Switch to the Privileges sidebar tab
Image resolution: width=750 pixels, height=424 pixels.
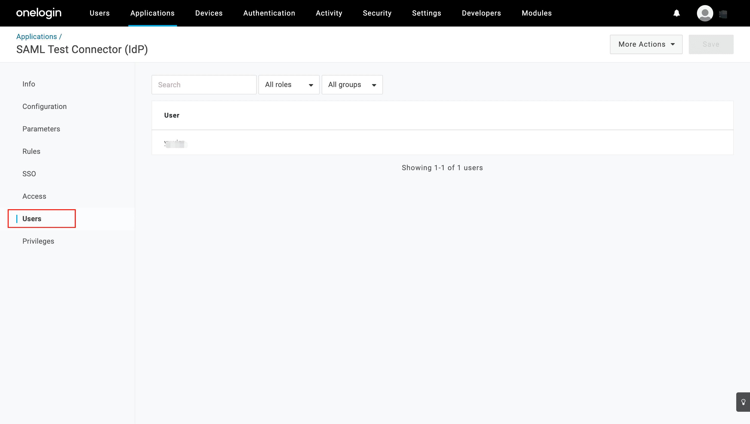click(38, 241)
